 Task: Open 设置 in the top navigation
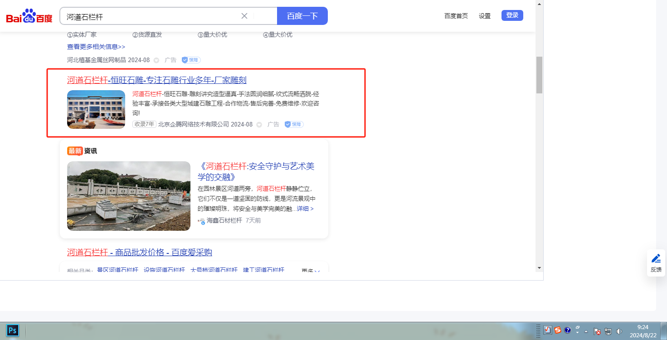tap(485, 16)
